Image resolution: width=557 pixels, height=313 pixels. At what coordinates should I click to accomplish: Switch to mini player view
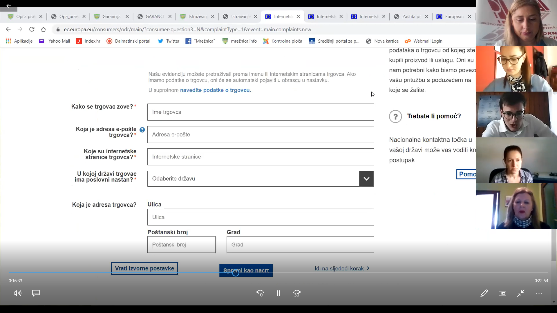pos(502,293)
